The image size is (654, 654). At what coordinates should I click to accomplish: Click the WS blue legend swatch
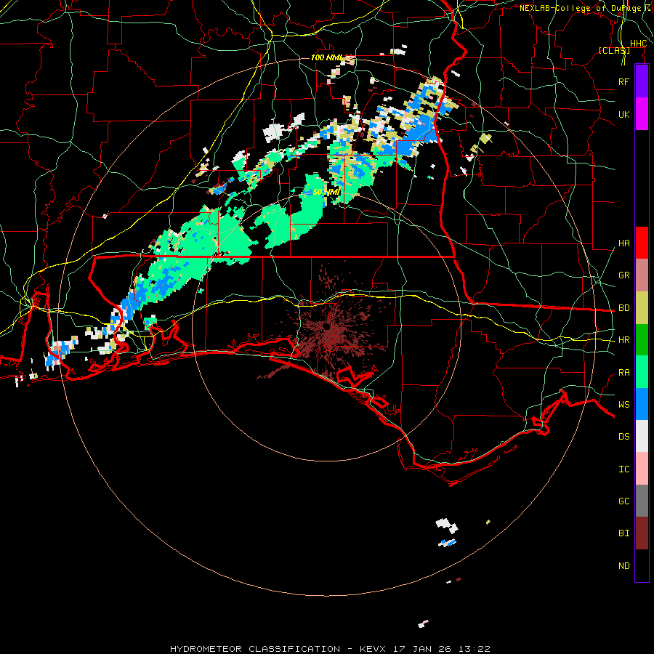click(x=642, y=404)
